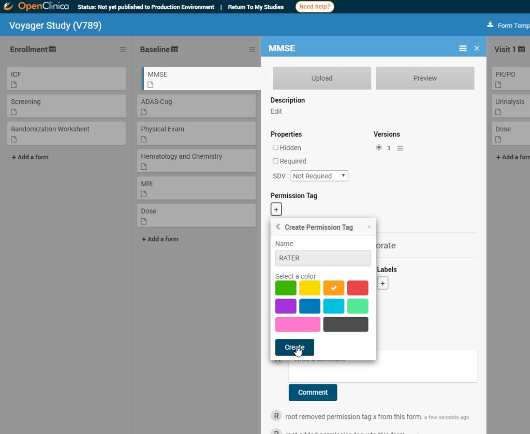Click the plus icon under Labels
Viewport: 530px width, 434px height.
(x=382, y=283)
